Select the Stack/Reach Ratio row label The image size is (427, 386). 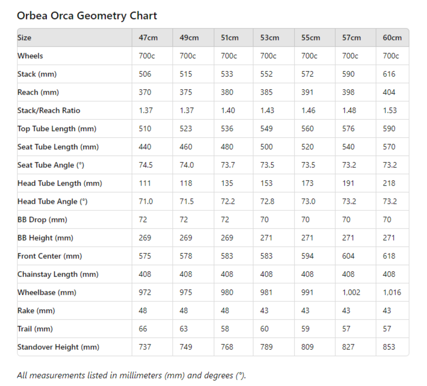(x=49, y=110)
